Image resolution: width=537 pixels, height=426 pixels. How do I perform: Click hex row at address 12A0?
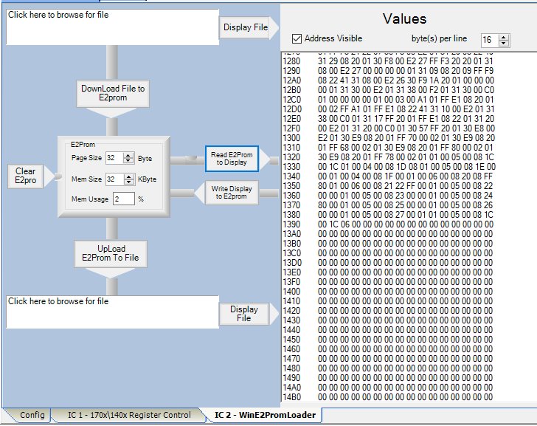(388, 80)
